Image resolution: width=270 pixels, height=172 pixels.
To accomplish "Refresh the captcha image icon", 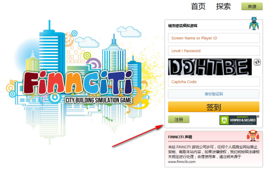I will pyautogui.click(x=257, y=62).
